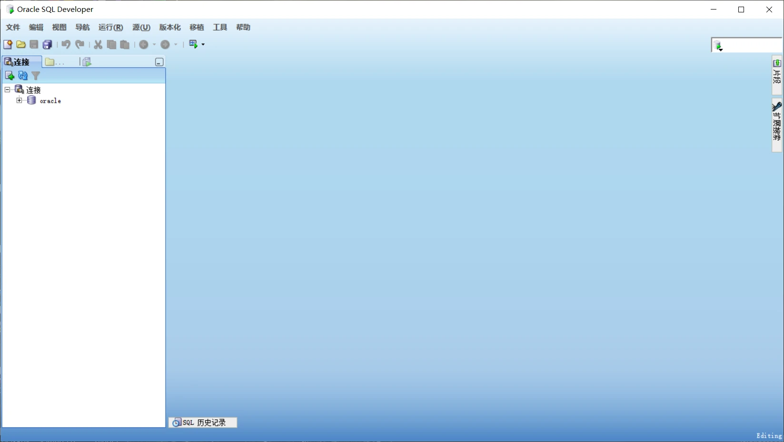Click the New file toolbar icon
The width and height of the screenshot is (784, 442).
point(8,44)
